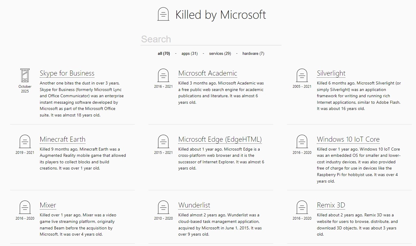416x246 pixels.
Task: Click the 2019 - 2021 date for Minecraft Earth
Action: [x=25, y=153]
